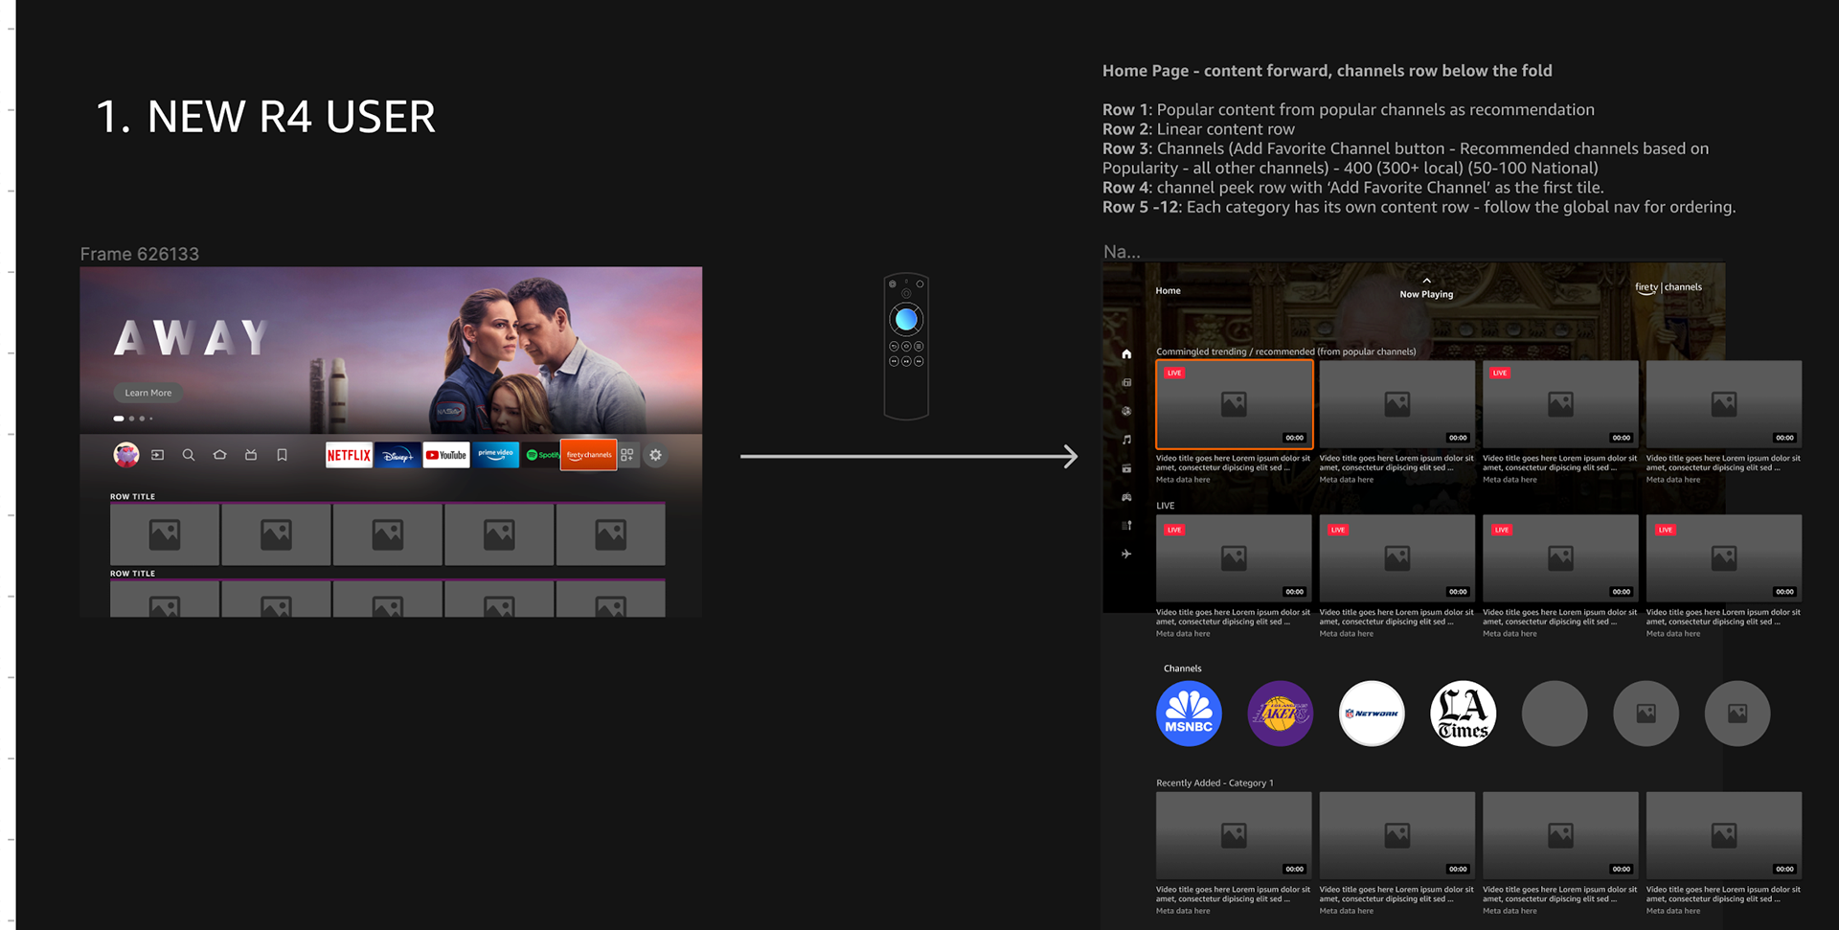The image size is (1839, 930).
Task: Select the 'Frame 626133' frame label
Action: click(x=140, y=254)
